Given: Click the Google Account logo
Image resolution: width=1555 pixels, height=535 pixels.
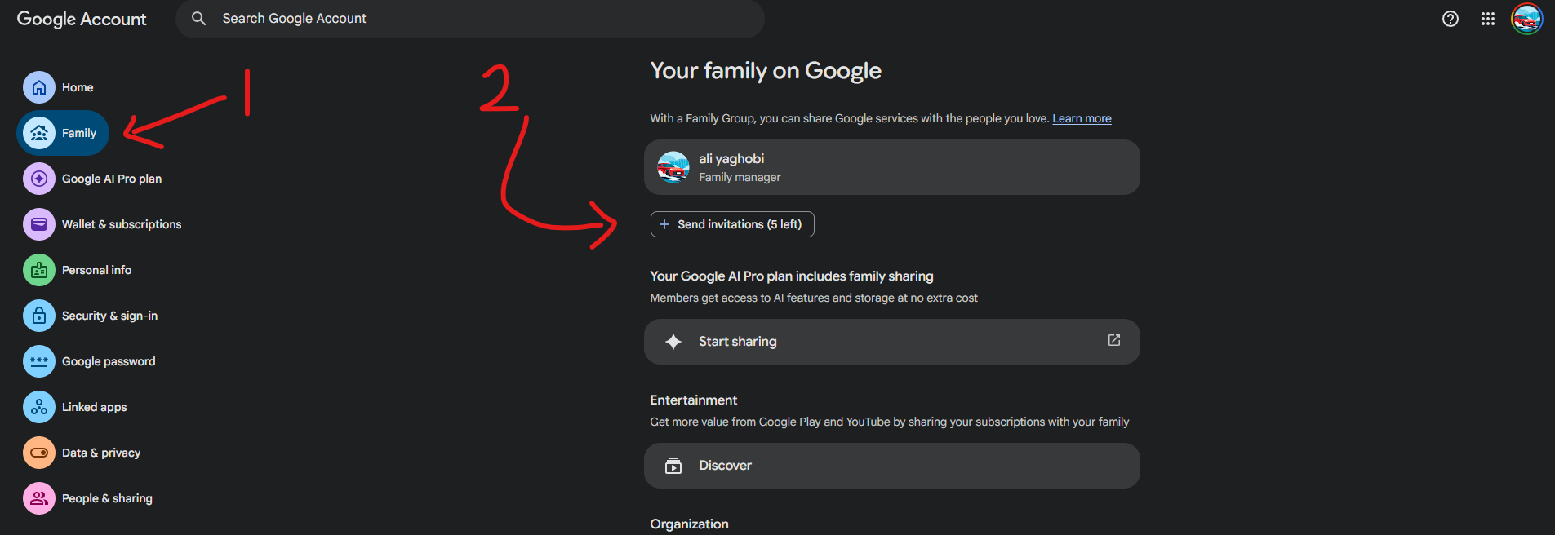Looking at the screenshot, I should (82, 19).
